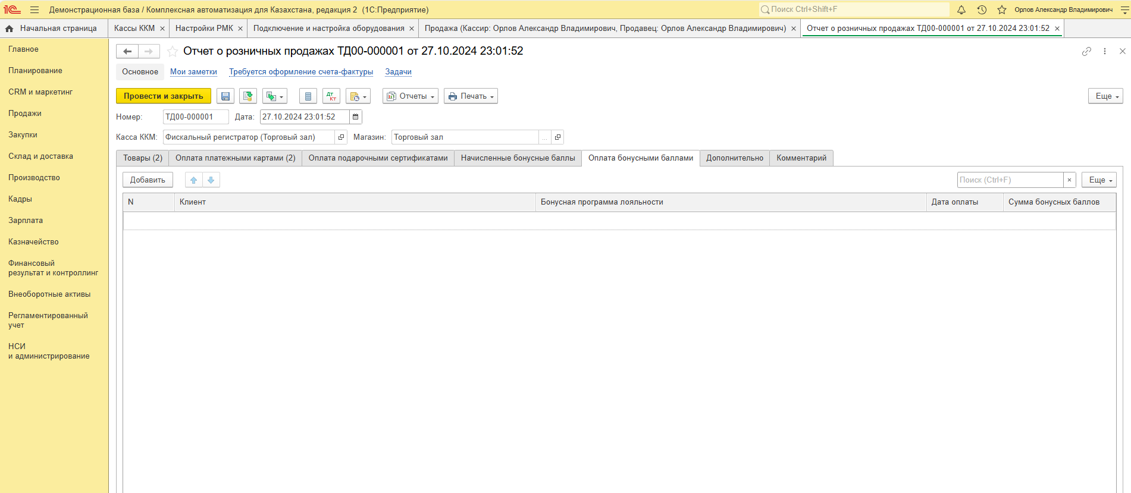The image size is (1131, 493).
Task: Click the post document icon
Action: click(x=248, y=96)
